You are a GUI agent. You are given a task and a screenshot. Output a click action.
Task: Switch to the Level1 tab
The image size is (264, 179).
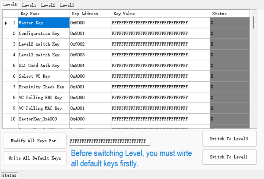coord(29,5)
